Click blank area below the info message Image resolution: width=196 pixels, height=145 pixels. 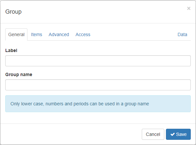pos(98,118)
